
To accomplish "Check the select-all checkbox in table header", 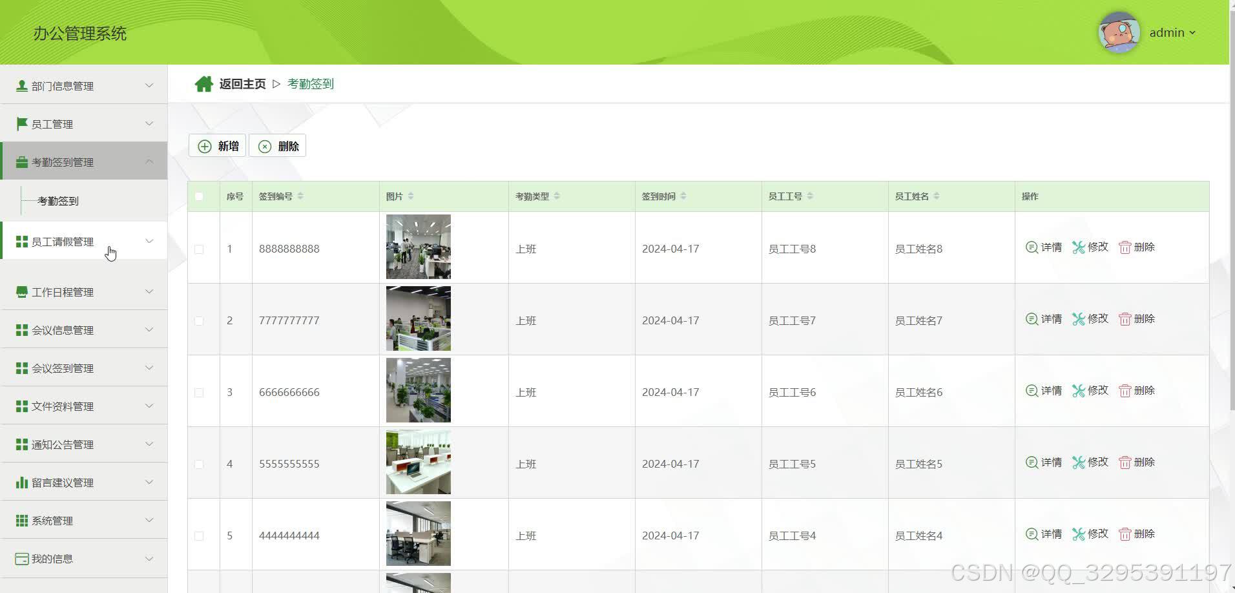I will pos(199,196).
